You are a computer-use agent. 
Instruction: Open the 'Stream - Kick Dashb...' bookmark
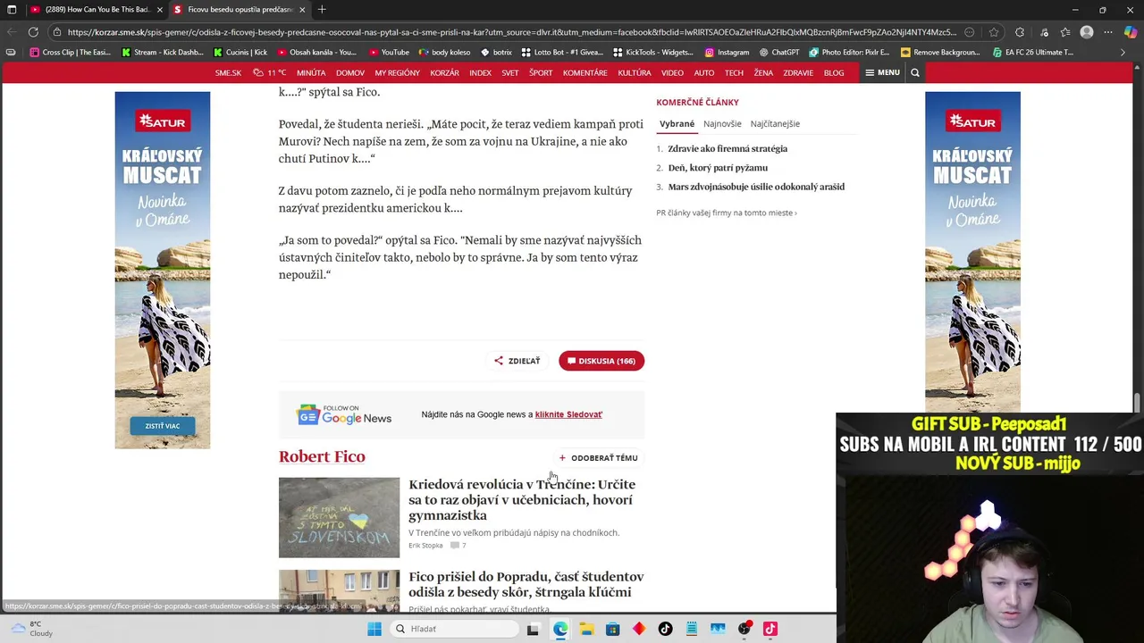pyautogui.click(x=163, y=53)
